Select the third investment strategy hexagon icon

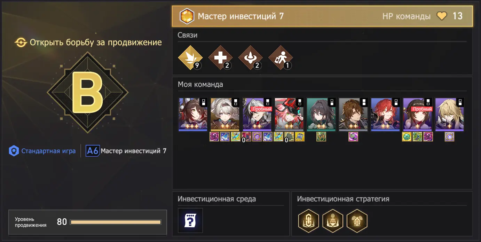tap(357, 221)
